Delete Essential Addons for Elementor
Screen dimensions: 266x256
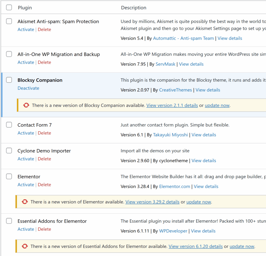44,229
